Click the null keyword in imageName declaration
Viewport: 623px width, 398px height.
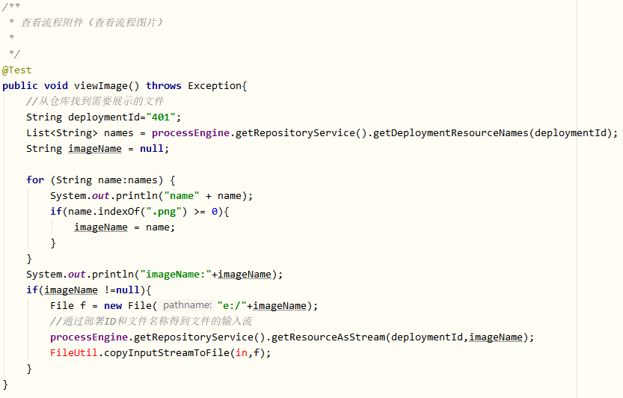coord(152,149)
